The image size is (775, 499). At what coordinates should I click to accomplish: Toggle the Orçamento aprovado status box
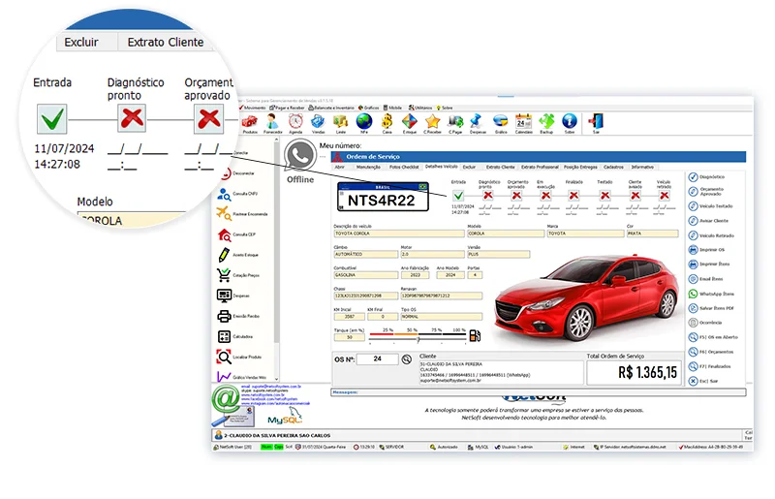tap(517, 196)
